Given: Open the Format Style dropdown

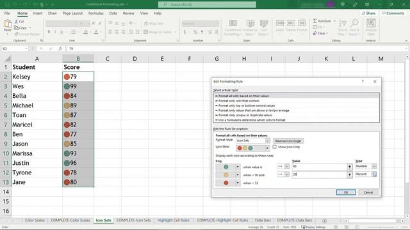Looking at the screenshot, I should click(x=267, y=141).
